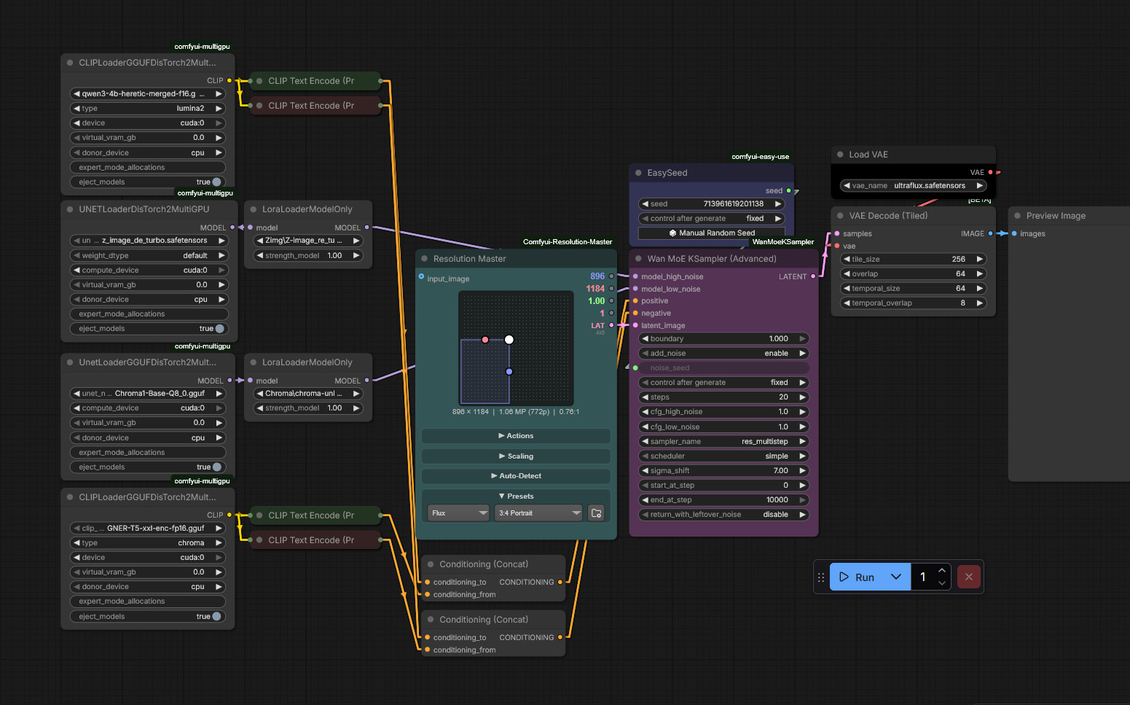Viewport: 1130px width, 705px height.
Task: Expand the Auto-Detect section
Action: coord(516,476)
